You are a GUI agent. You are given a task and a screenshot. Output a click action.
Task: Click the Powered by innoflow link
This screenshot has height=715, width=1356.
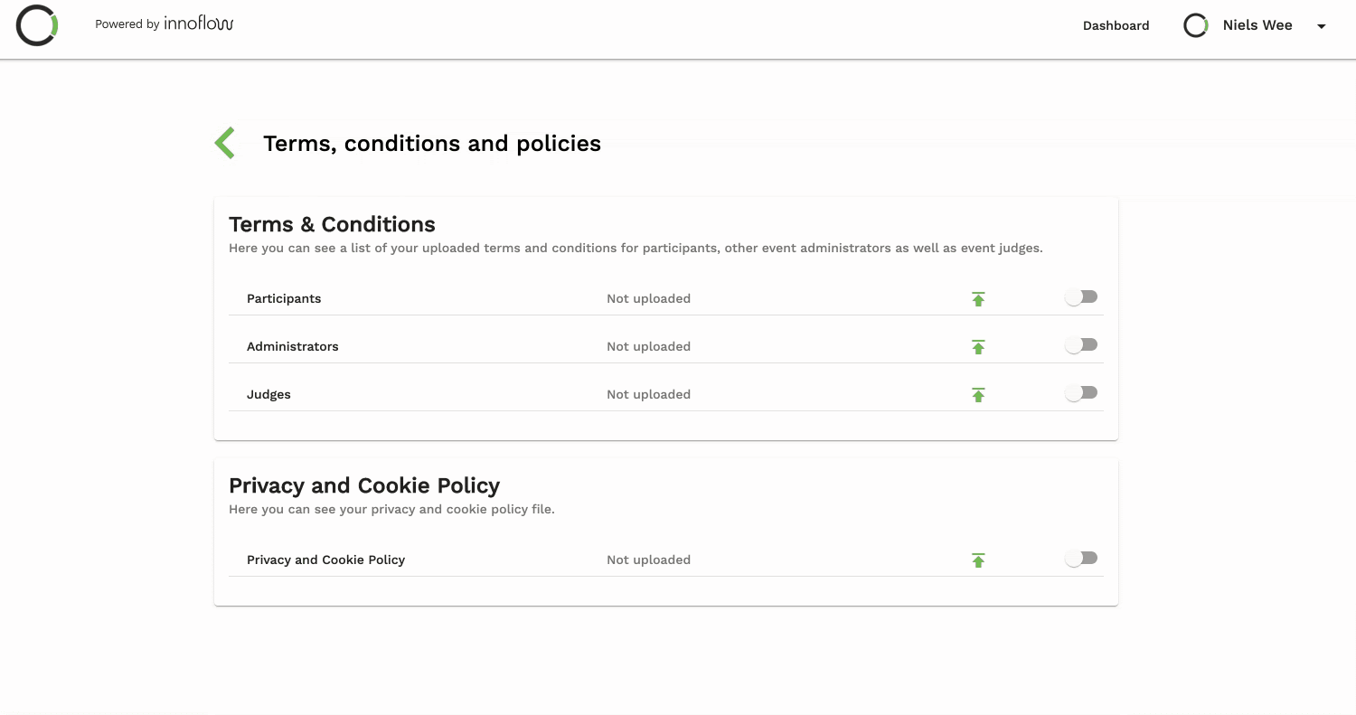(165, 24)
